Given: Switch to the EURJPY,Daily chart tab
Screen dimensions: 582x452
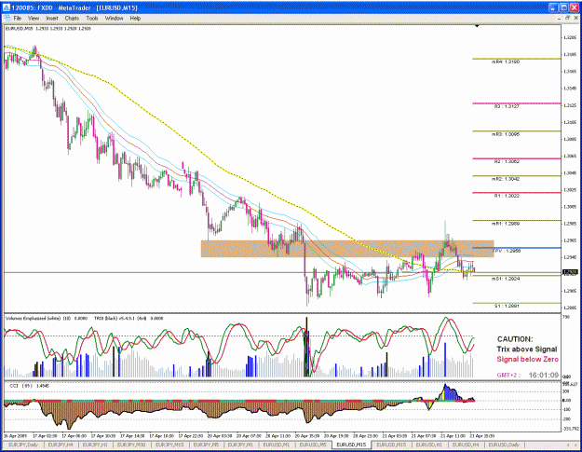Looking at the screenshot, I should [x=23, y=445].
